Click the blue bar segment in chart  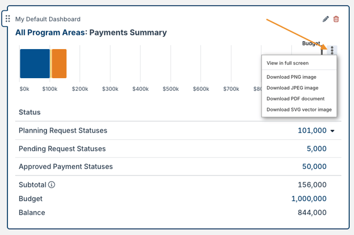[34, 63]
